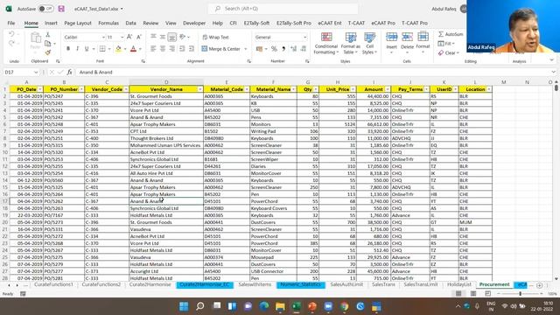The height and width of the screenshot is (315, 560).
Task: Click the Chrome icon in taskbar
Action: point(344,306)
